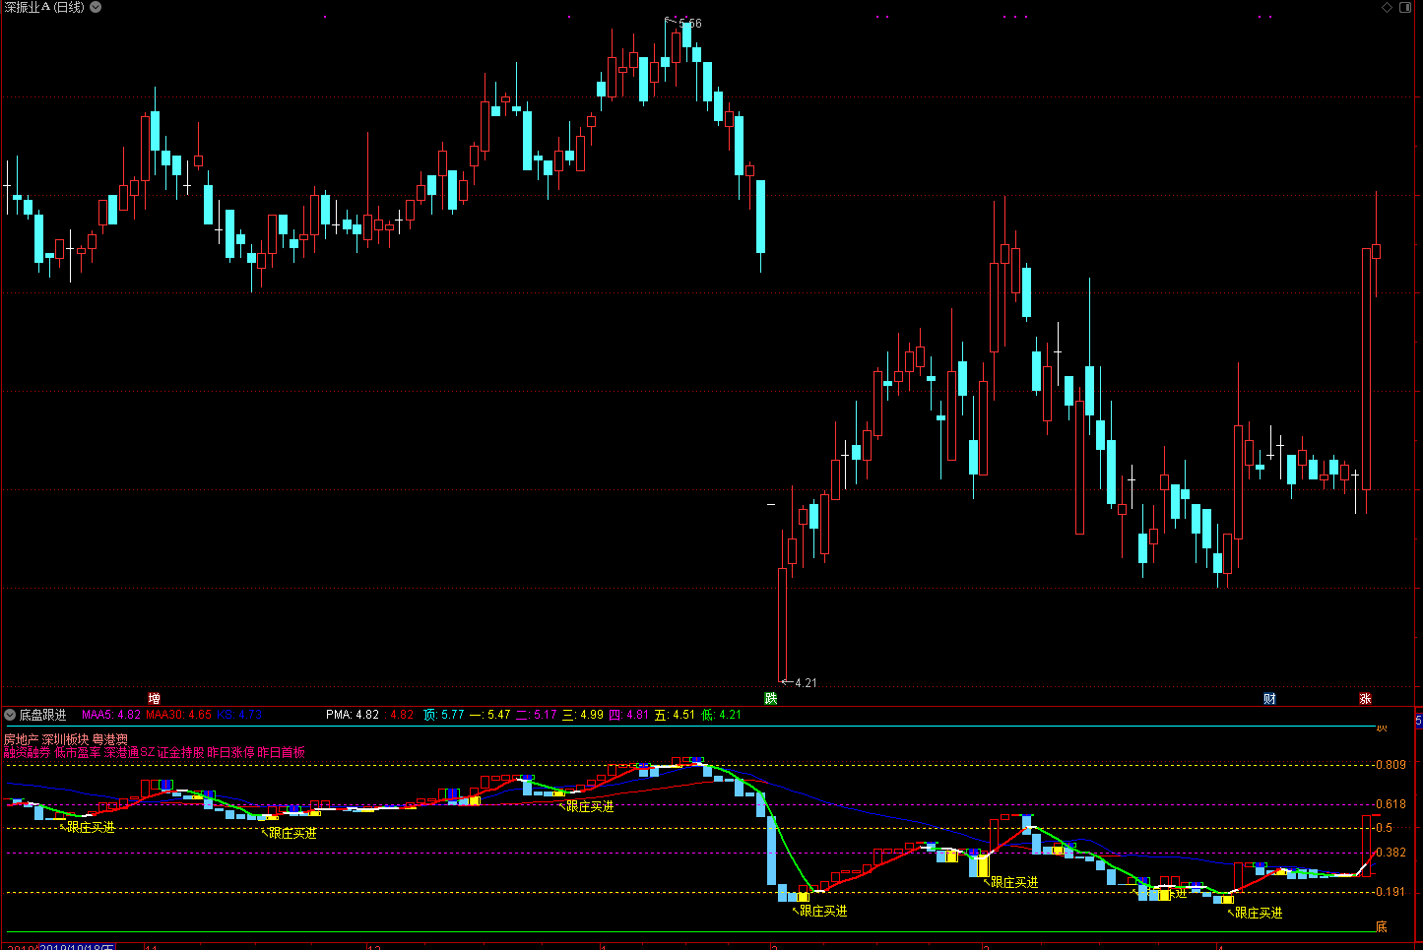Screen dimensions: 1423x950
Task: Click the 三: 4.99 value
Action: pos(583,715)
